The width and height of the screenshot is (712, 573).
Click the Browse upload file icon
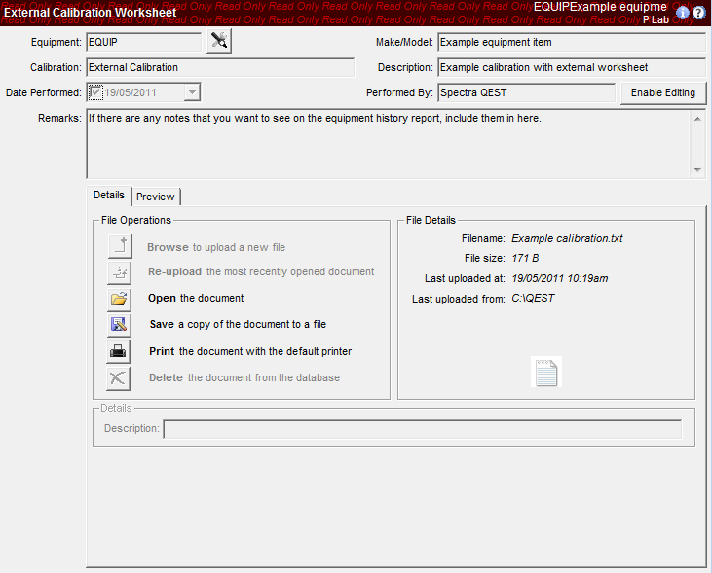click(119, 247)
